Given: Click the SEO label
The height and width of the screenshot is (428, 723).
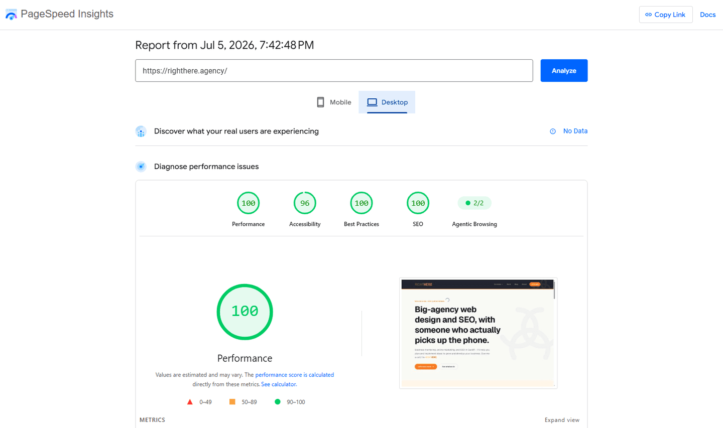Looking at the screenshot, I should pos(418,224).
